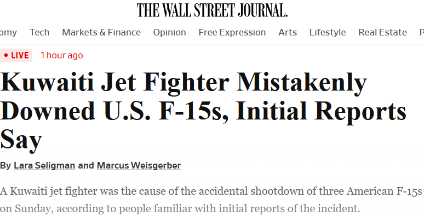Click headline line 'Kuwaiti Jet Fighter Mistakenly'
The image size is (424, 222).
(184, 83)
